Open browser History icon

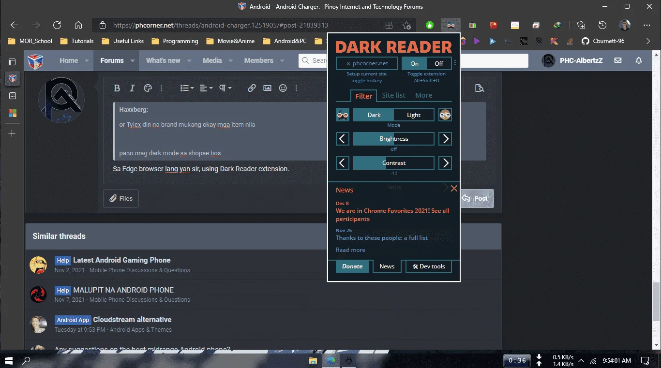click(602, 25)
